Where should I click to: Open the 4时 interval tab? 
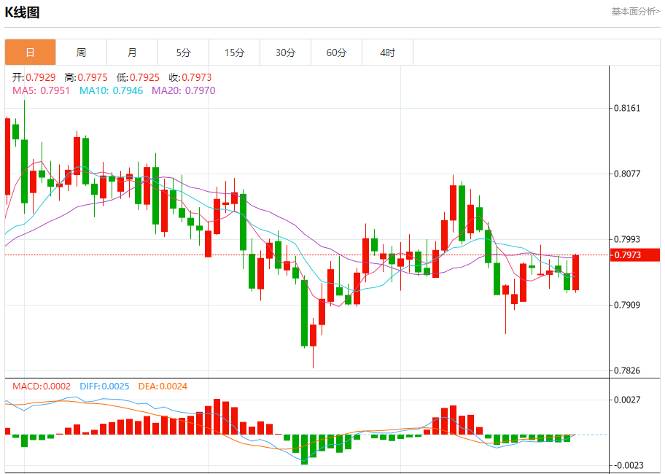click(388, 53)
